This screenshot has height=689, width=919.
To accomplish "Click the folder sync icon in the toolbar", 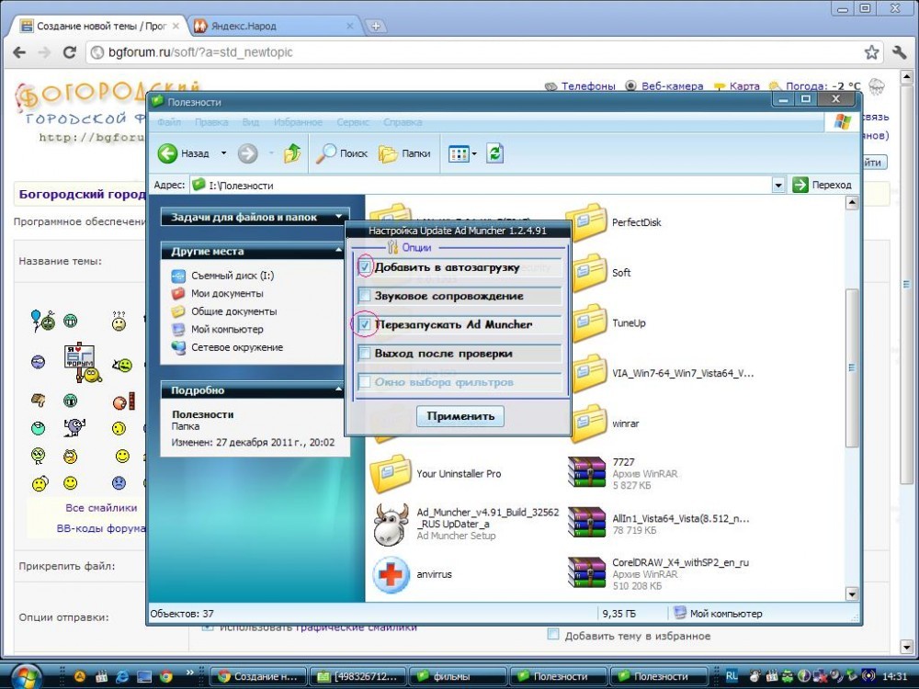I will click(495, 153).
